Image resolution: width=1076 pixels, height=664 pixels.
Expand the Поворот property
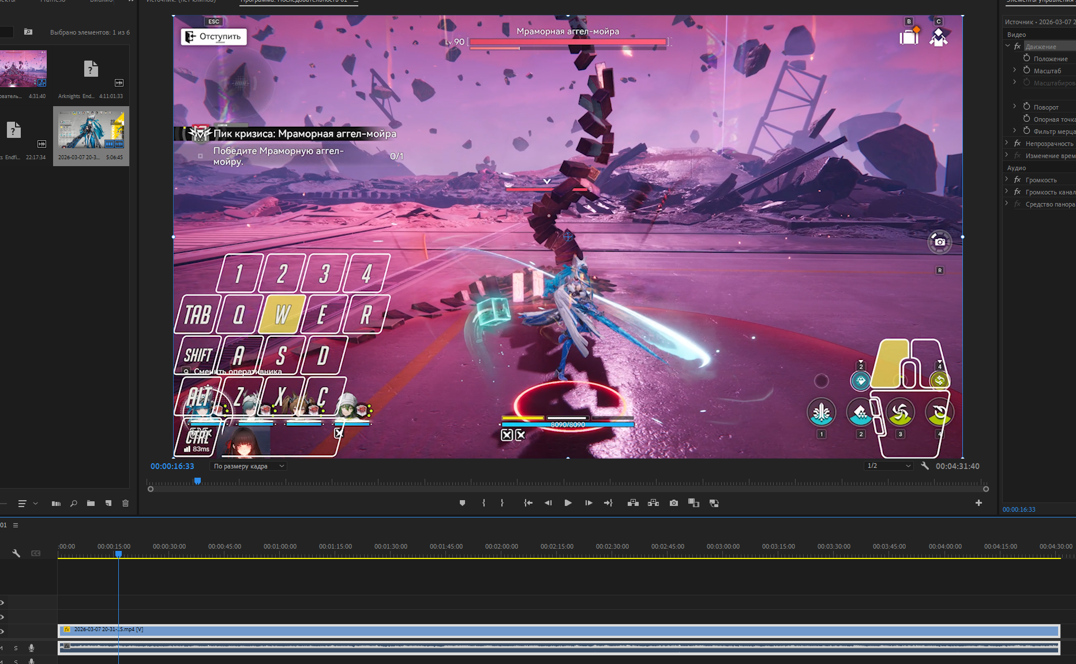[x=1014, y=107]
